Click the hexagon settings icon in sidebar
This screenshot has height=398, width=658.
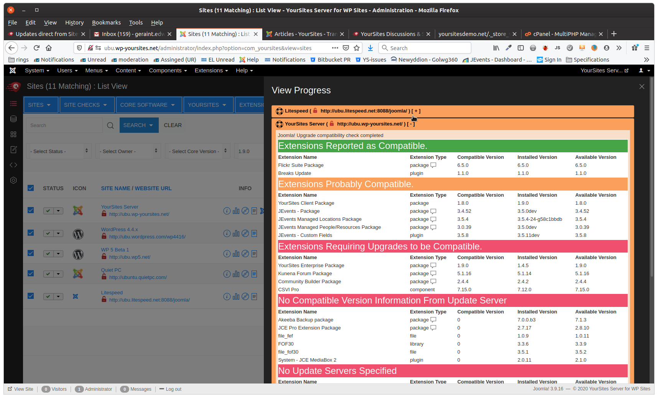13,180
